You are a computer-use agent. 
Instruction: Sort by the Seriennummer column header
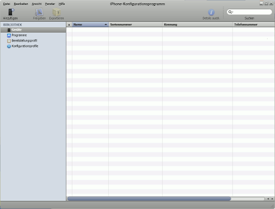pyautogui.click(x=136, y=24)
